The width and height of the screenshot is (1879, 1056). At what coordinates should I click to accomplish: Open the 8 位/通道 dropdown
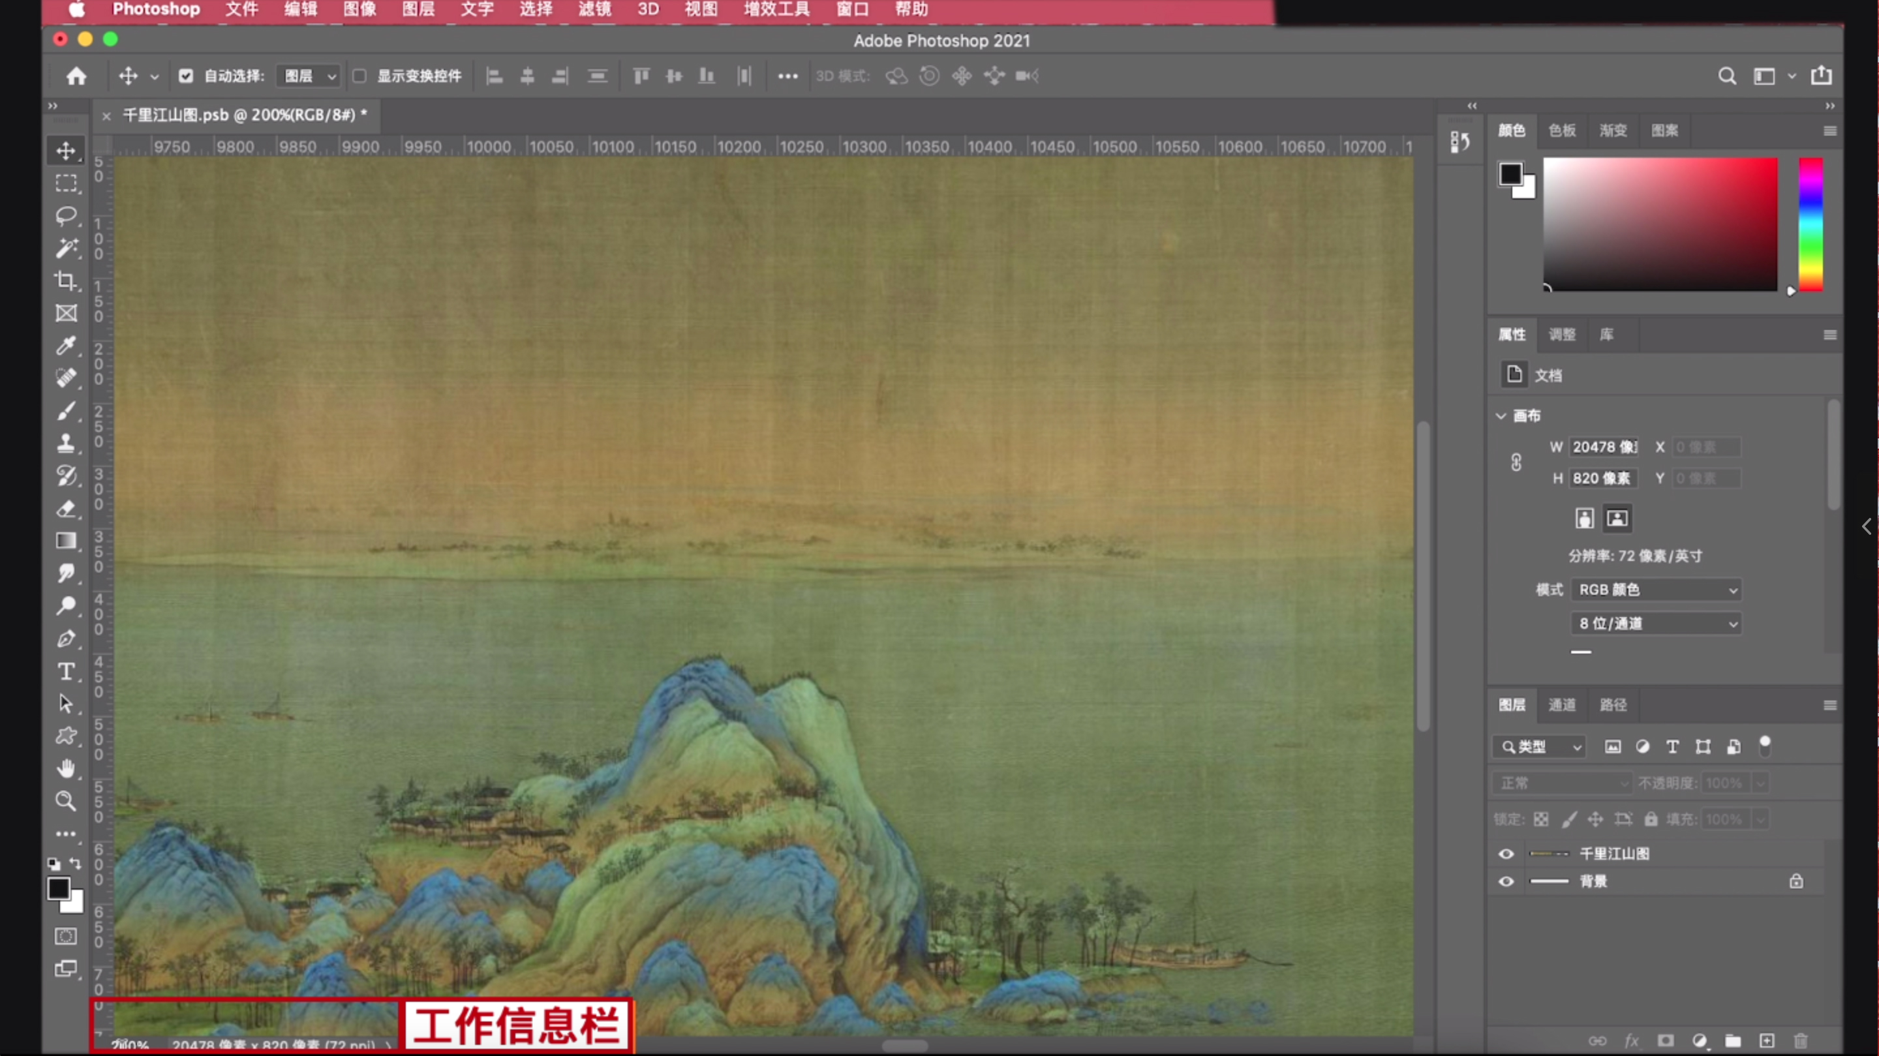coord(1656,624)
